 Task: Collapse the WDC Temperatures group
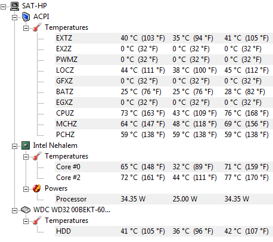26,222
